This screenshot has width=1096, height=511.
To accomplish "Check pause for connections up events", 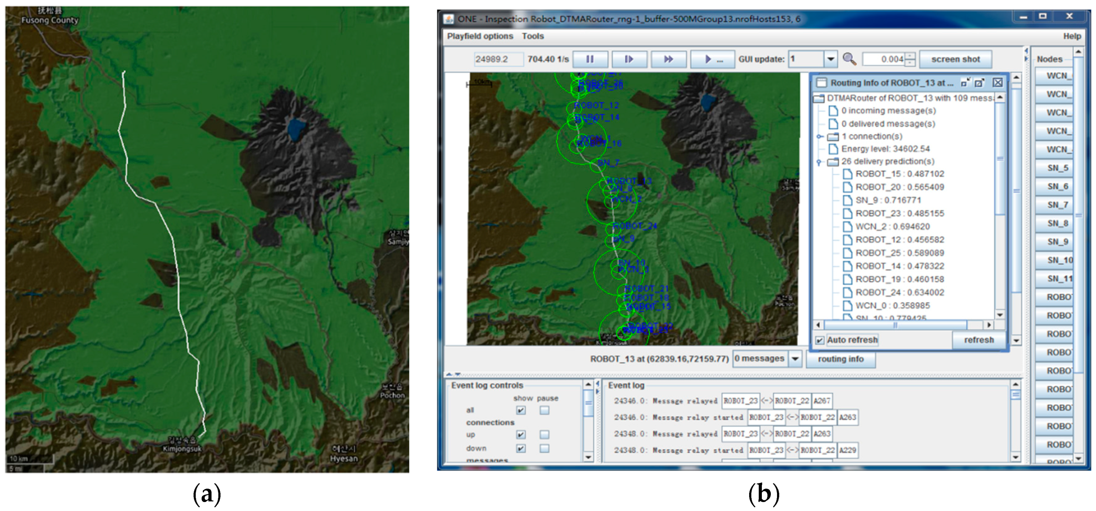I will tap(544, 434).
